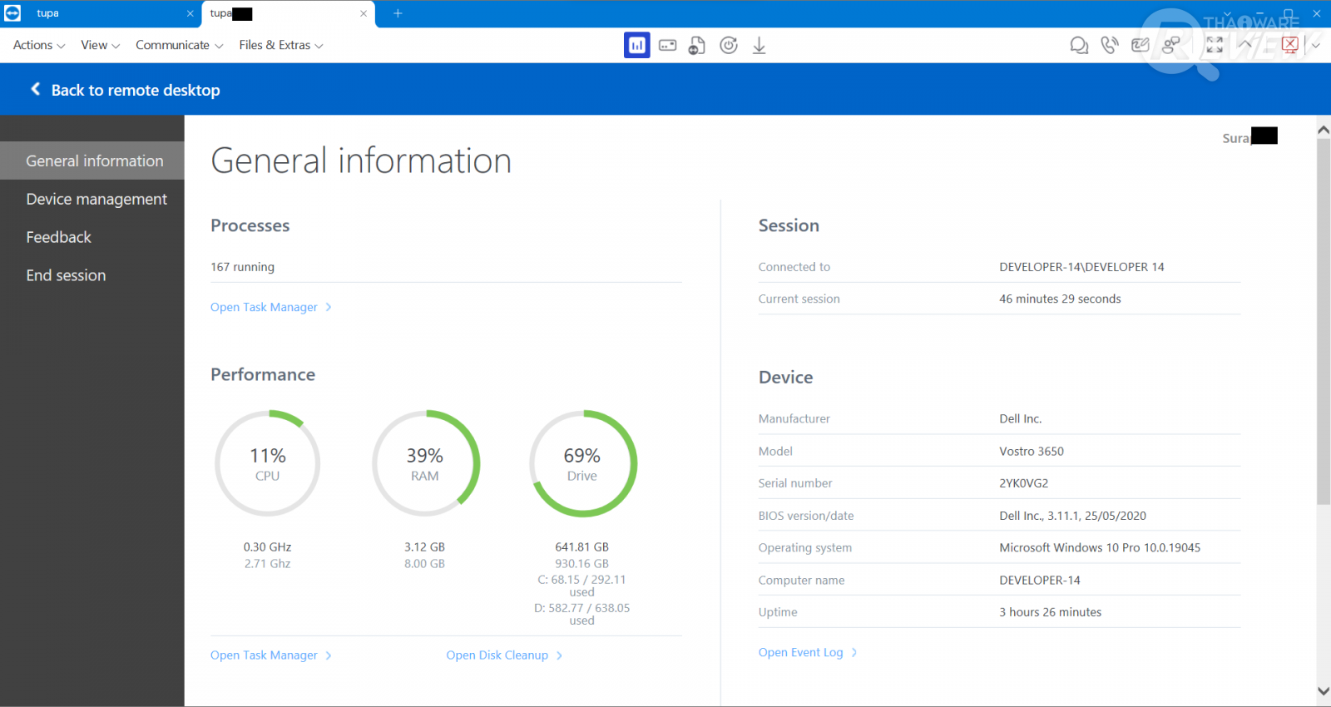Viewport: 1331px width, 707px height.
Task: Close the first tupa tab
Action: coord(190,13)
